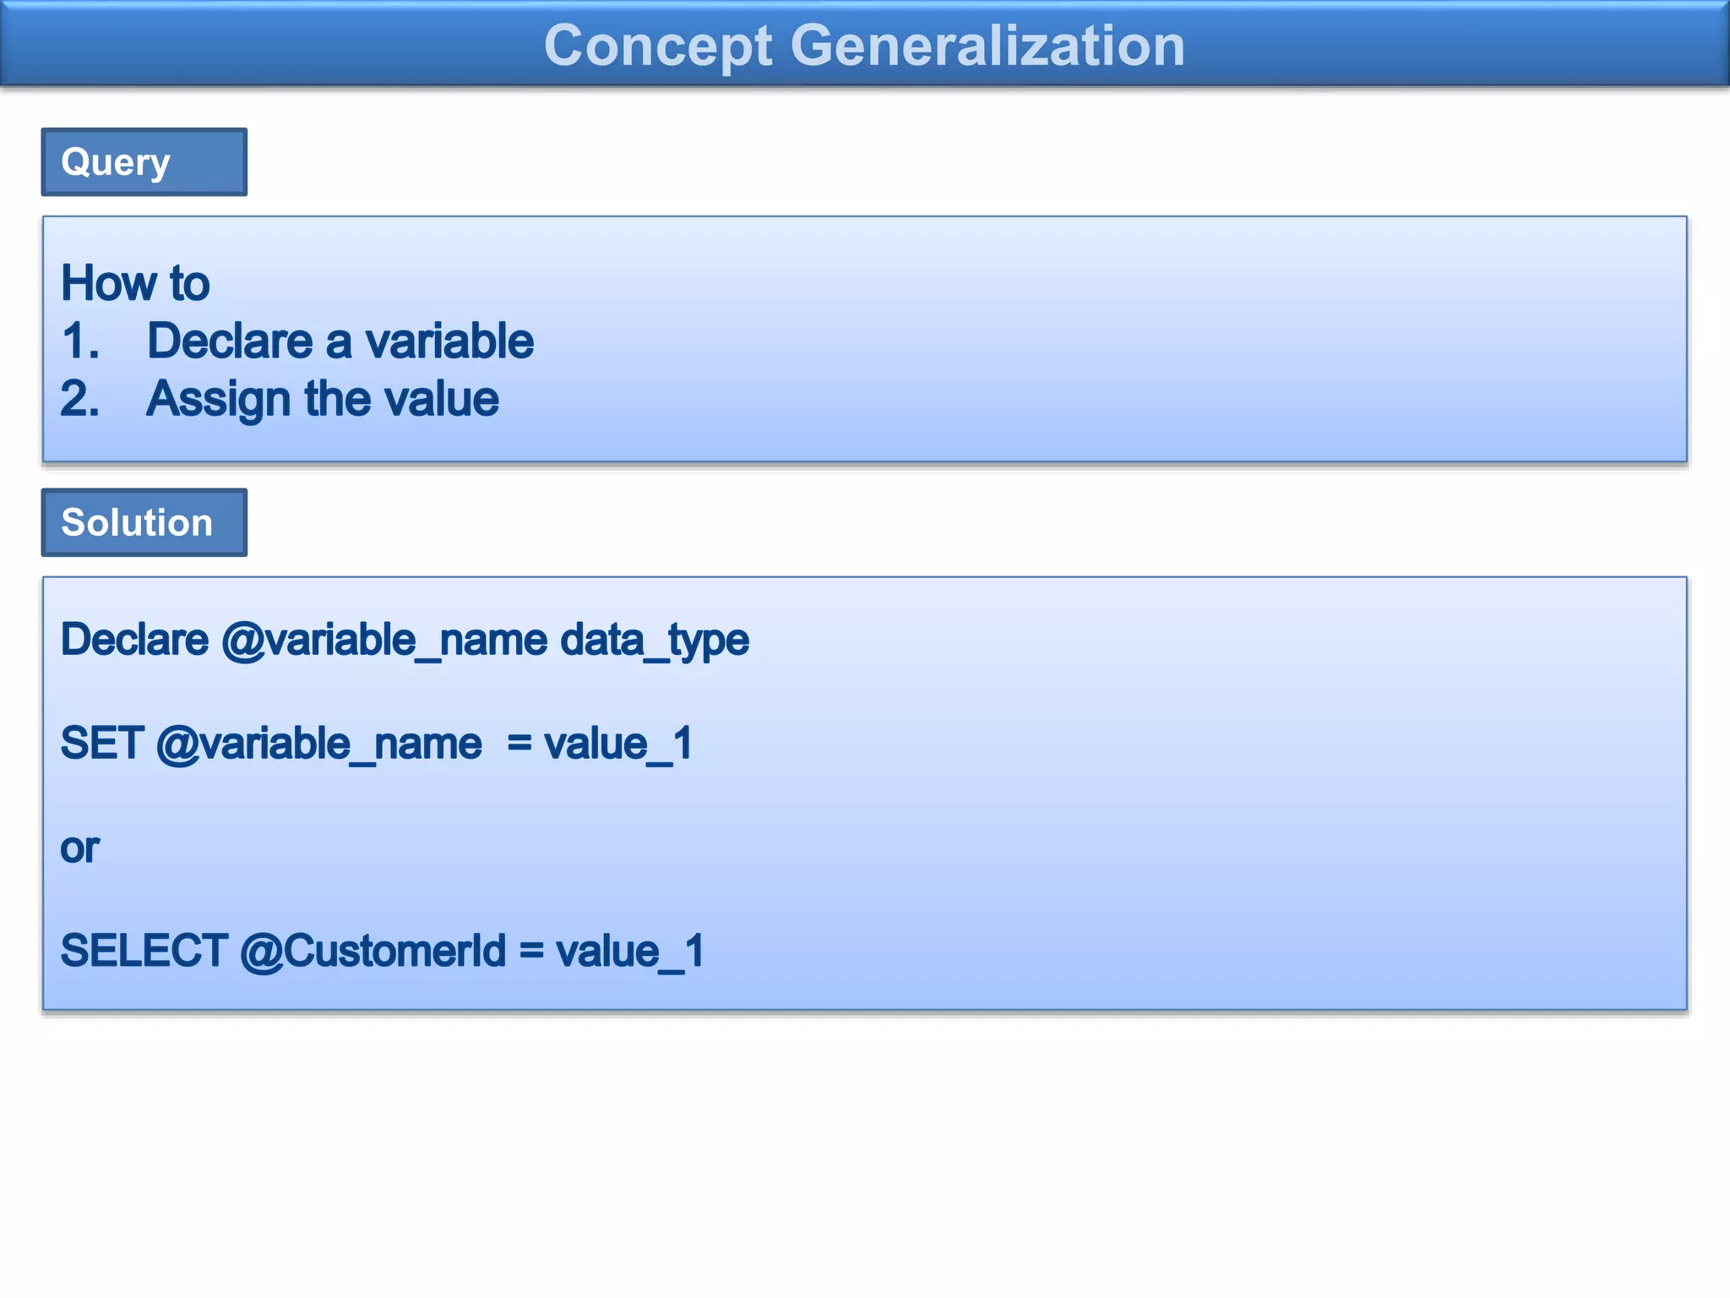Click the word 'data_type' in the solution

[655, 640]
